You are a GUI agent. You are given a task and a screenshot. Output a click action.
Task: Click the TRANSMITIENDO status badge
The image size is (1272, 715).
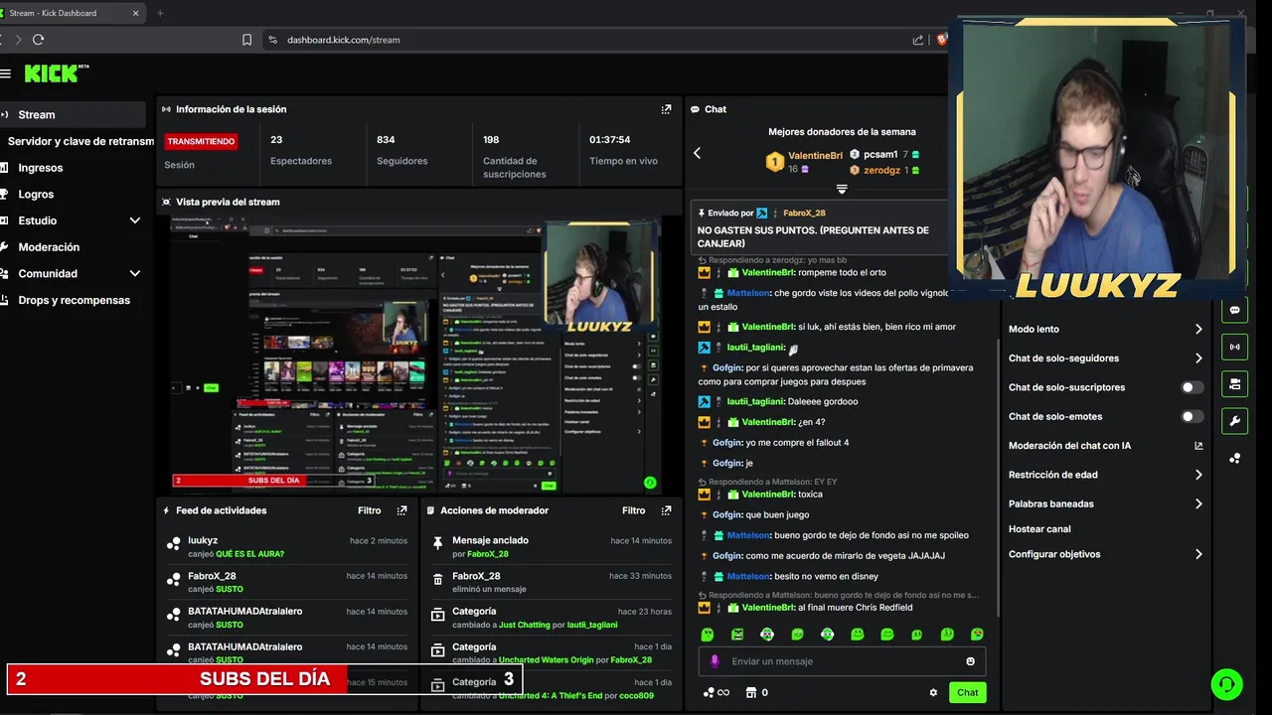tap(201, 141)
